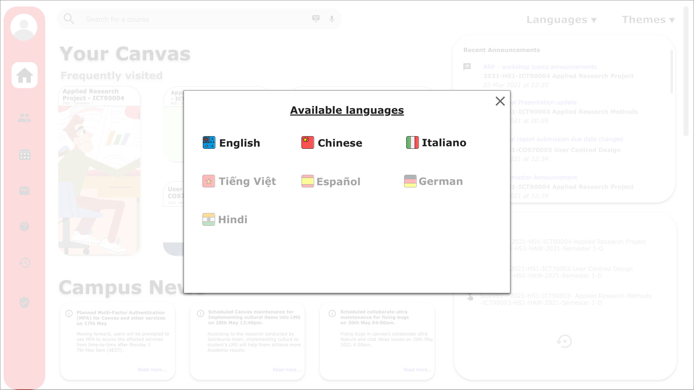Open shield security icon in sidebar
The image size is (694, 390).
pos(25,303)
